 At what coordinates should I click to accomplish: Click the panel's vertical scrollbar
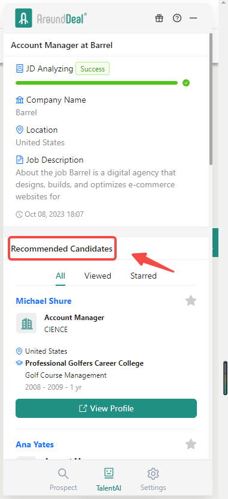coord(211,98)
